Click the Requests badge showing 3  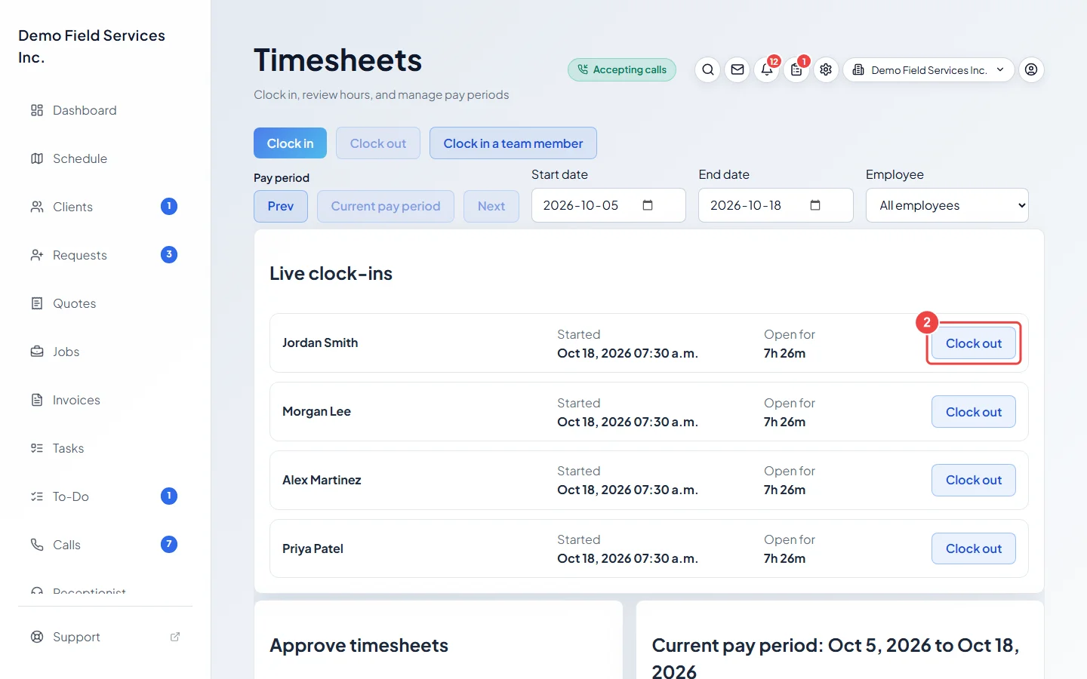[169, 254]
